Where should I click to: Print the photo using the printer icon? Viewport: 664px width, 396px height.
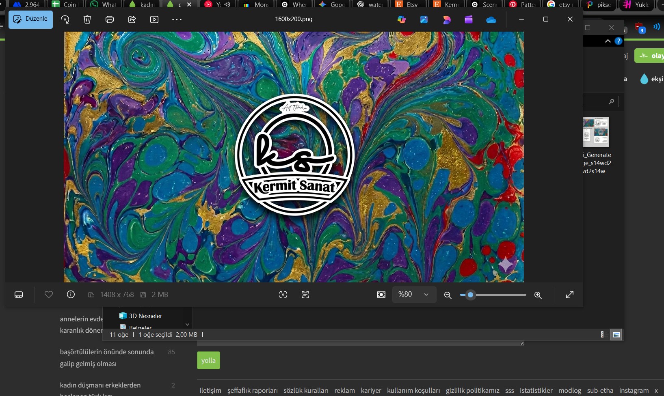click(x=110, y=19)
